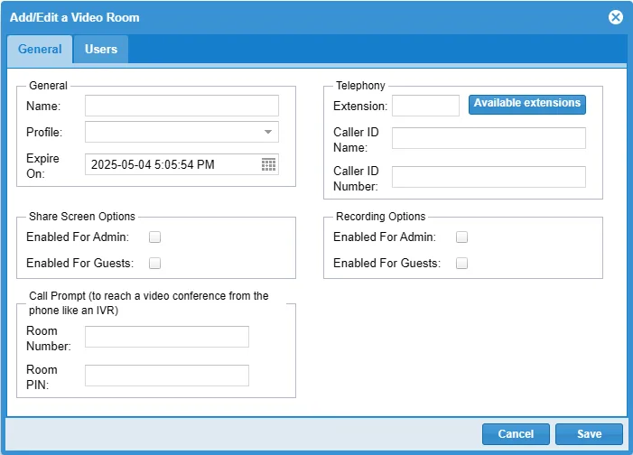This screenshot has height=455, width=633.
Task: Select the General tab
Action: click(40, 50)
